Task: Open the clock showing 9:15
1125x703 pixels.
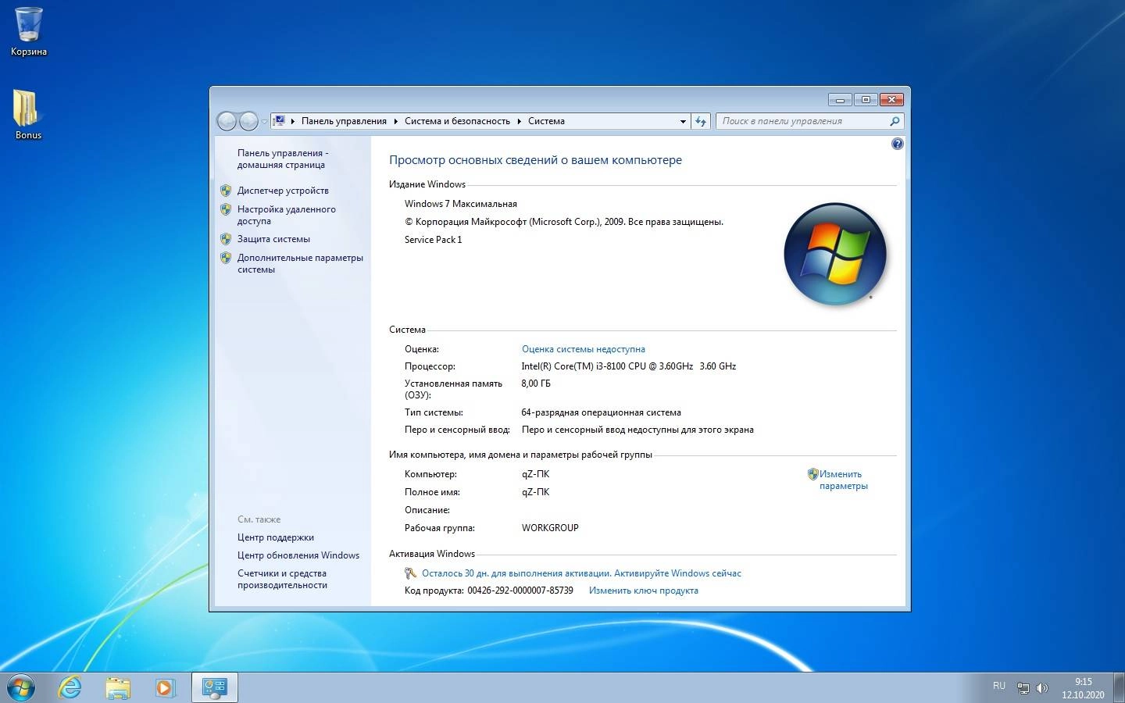Action: tap(1083, 688)
